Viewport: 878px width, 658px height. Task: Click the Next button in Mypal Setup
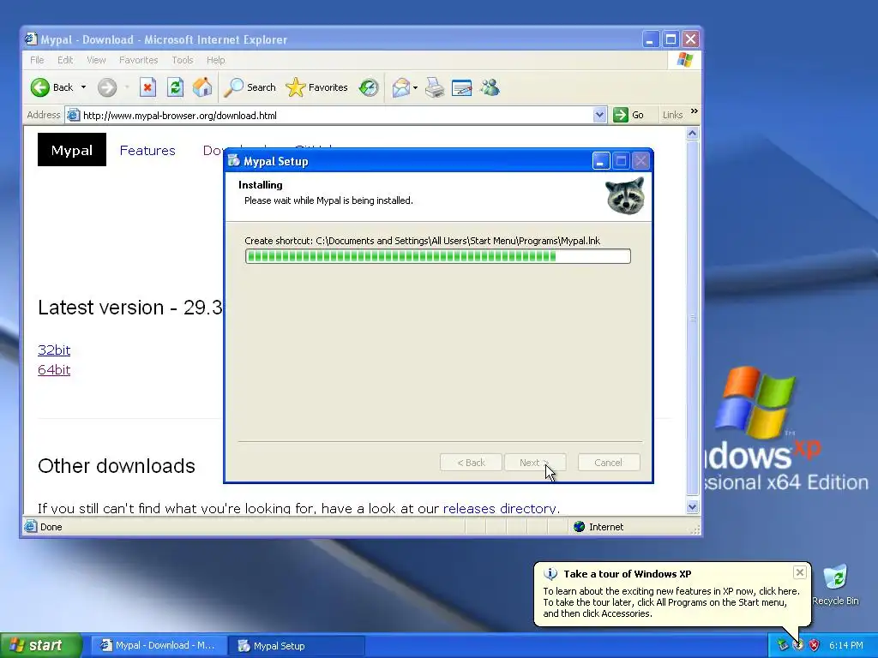pos(535,462)
